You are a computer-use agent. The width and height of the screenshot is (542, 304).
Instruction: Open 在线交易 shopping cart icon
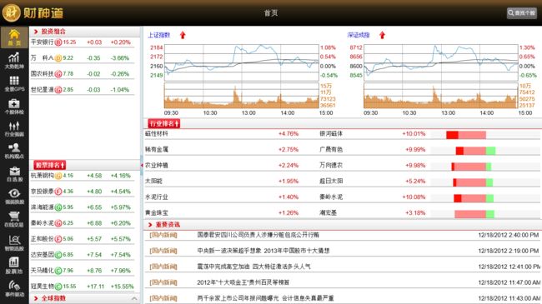14,220
